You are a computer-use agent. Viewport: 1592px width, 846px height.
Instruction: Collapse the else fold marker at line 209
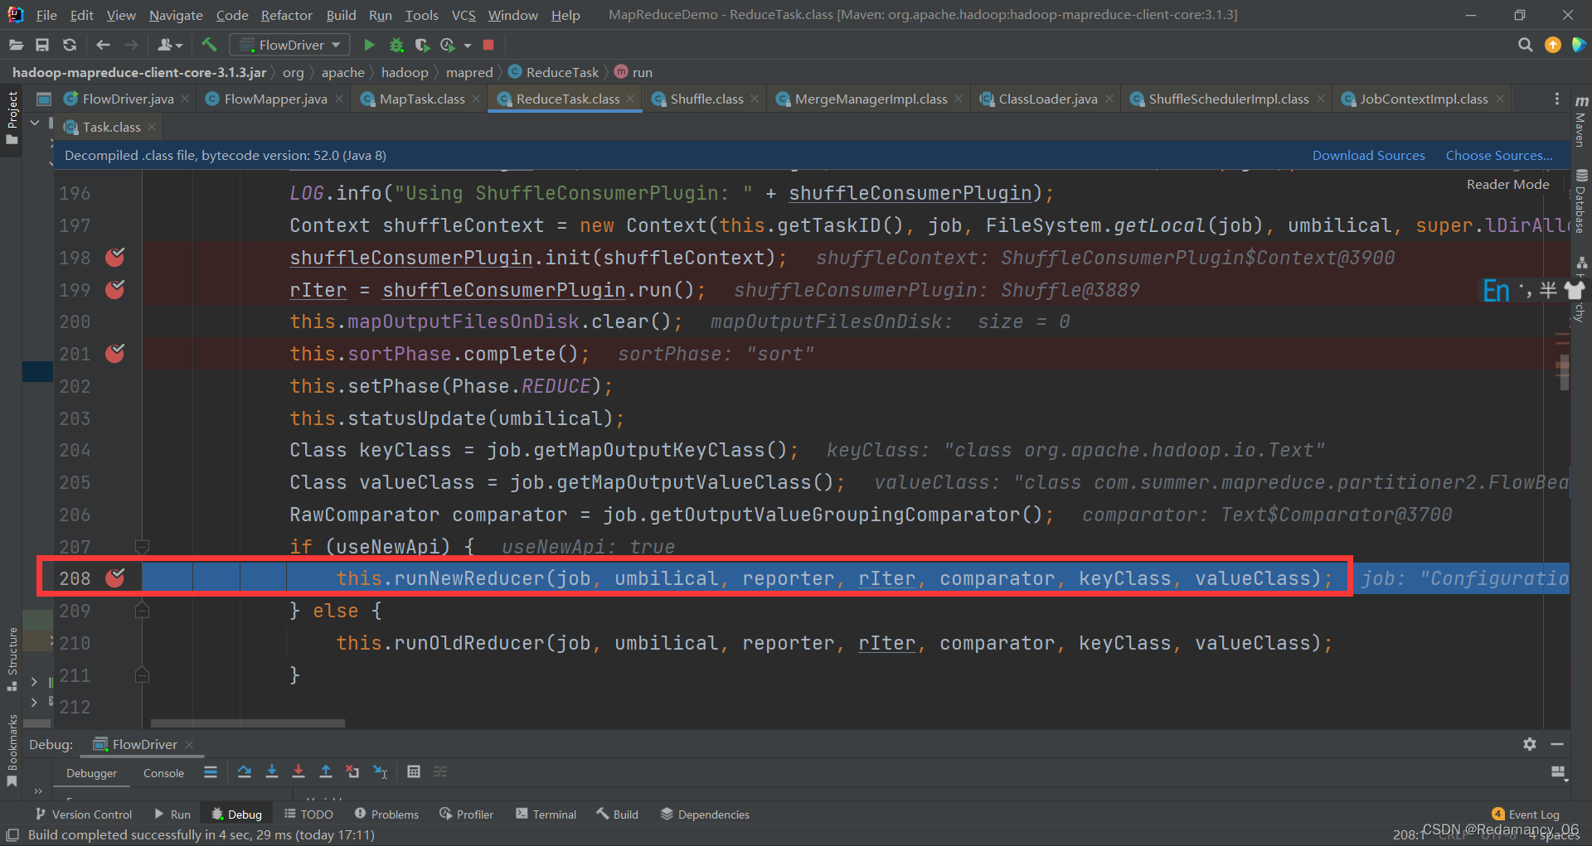pyautogui.click(x=142, y=611)
